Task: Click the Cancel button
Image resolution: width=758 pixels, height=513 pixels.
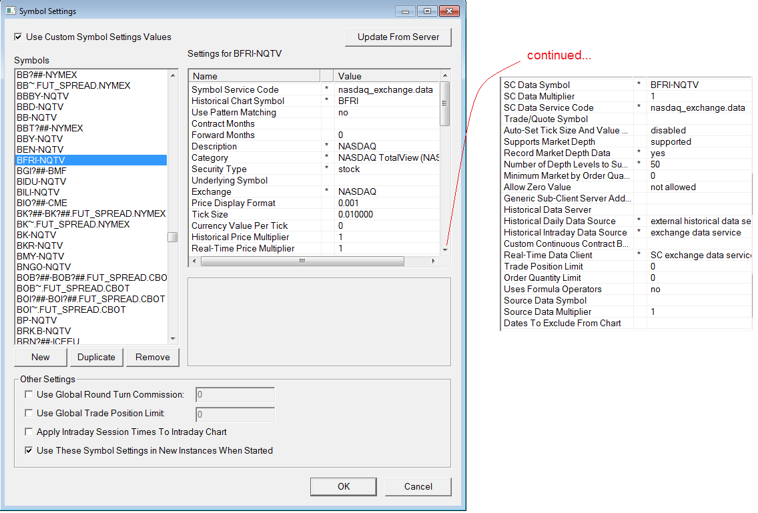Action: 418,486
